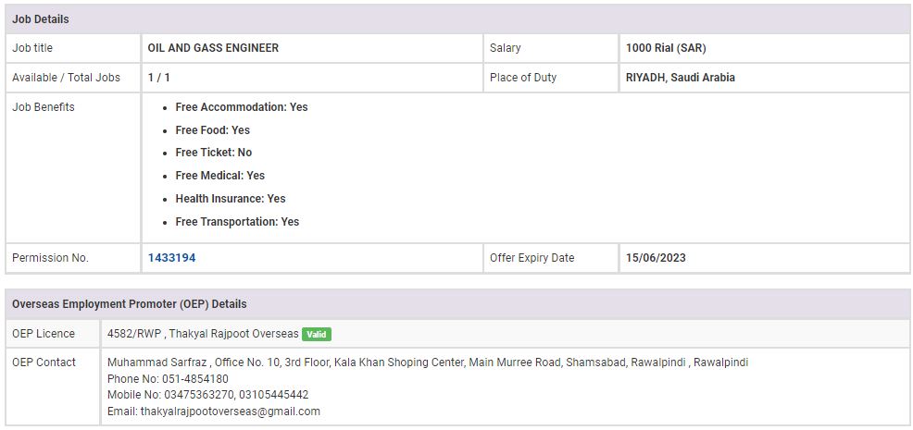Screen dimensions: 913x430
Task: Click the Free Medical: Yes item
Action: [219, 176]
